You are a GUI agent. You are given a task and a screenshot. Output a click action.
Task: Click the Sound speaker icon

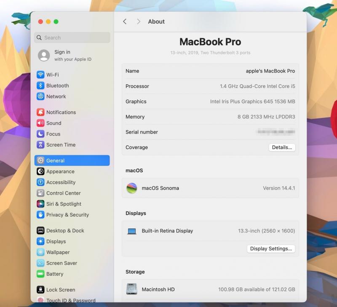pyautogui.click(x=40, y=123)
